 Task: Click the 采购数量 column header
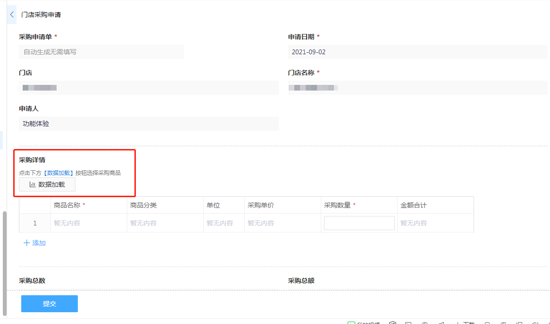point(359,205)
